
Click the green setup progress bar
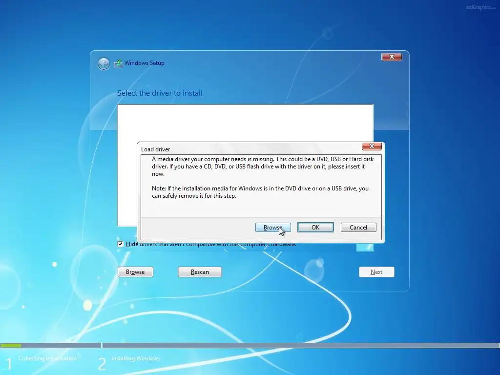11,345
